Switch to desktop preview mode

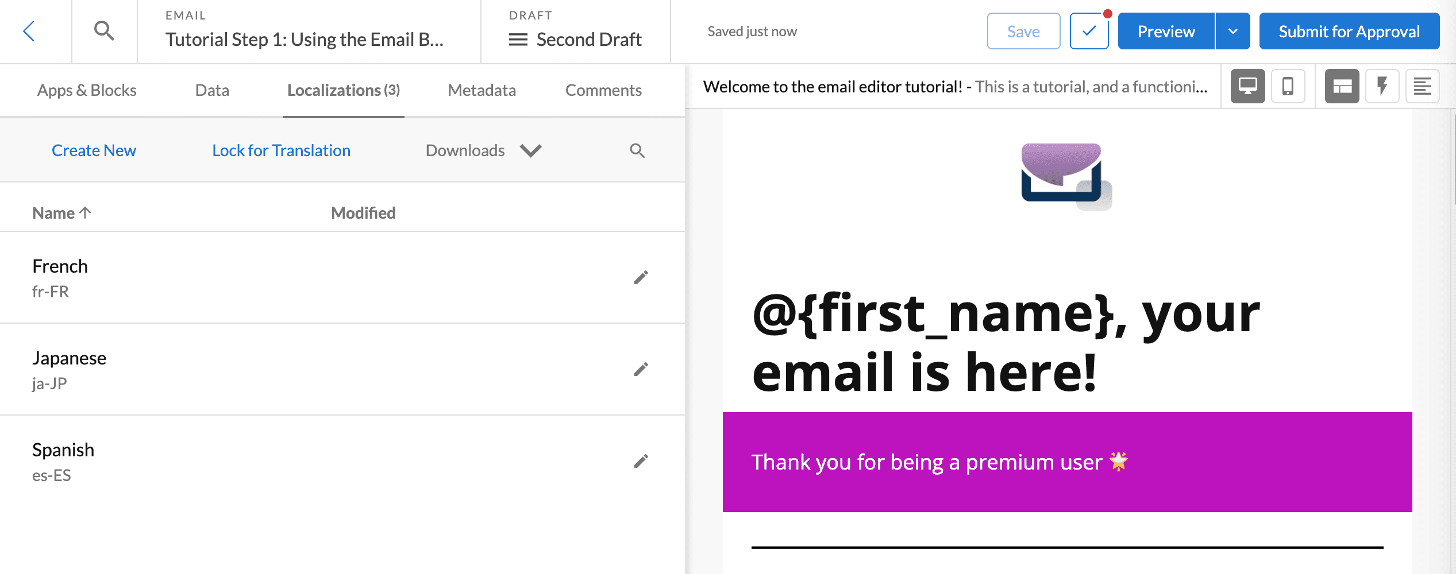coord(1247,86)
